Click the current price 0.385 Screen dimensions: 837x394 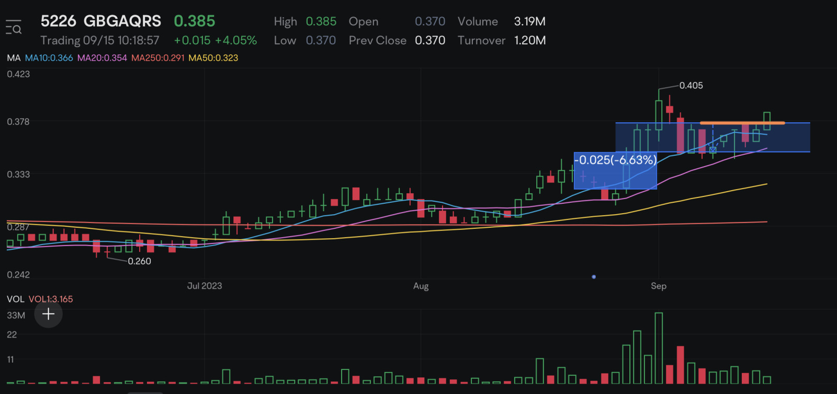click(195, 21)
